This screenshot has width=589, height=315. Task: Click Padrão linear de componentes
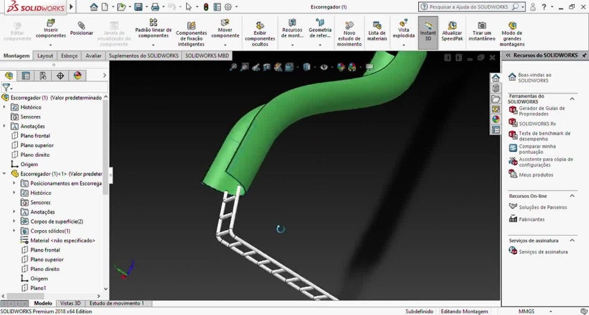click(153, 29)
